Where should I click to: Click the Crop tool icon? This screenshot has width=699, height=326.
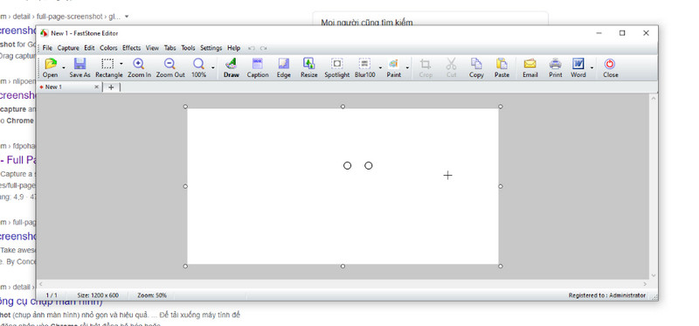pos(426,64)
